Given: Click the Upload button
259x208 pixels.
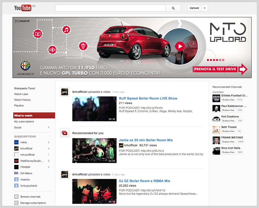Looking at the screenshot, I should pos(194,8).
